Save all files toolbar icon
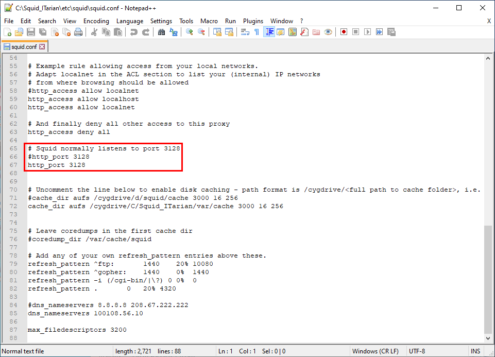495x357 pixels. click(x=43, y=32)
